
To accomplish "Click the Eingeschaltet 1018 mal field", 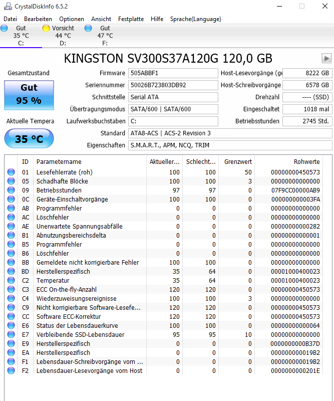I will pyautogui.click(x=307, y=109).
